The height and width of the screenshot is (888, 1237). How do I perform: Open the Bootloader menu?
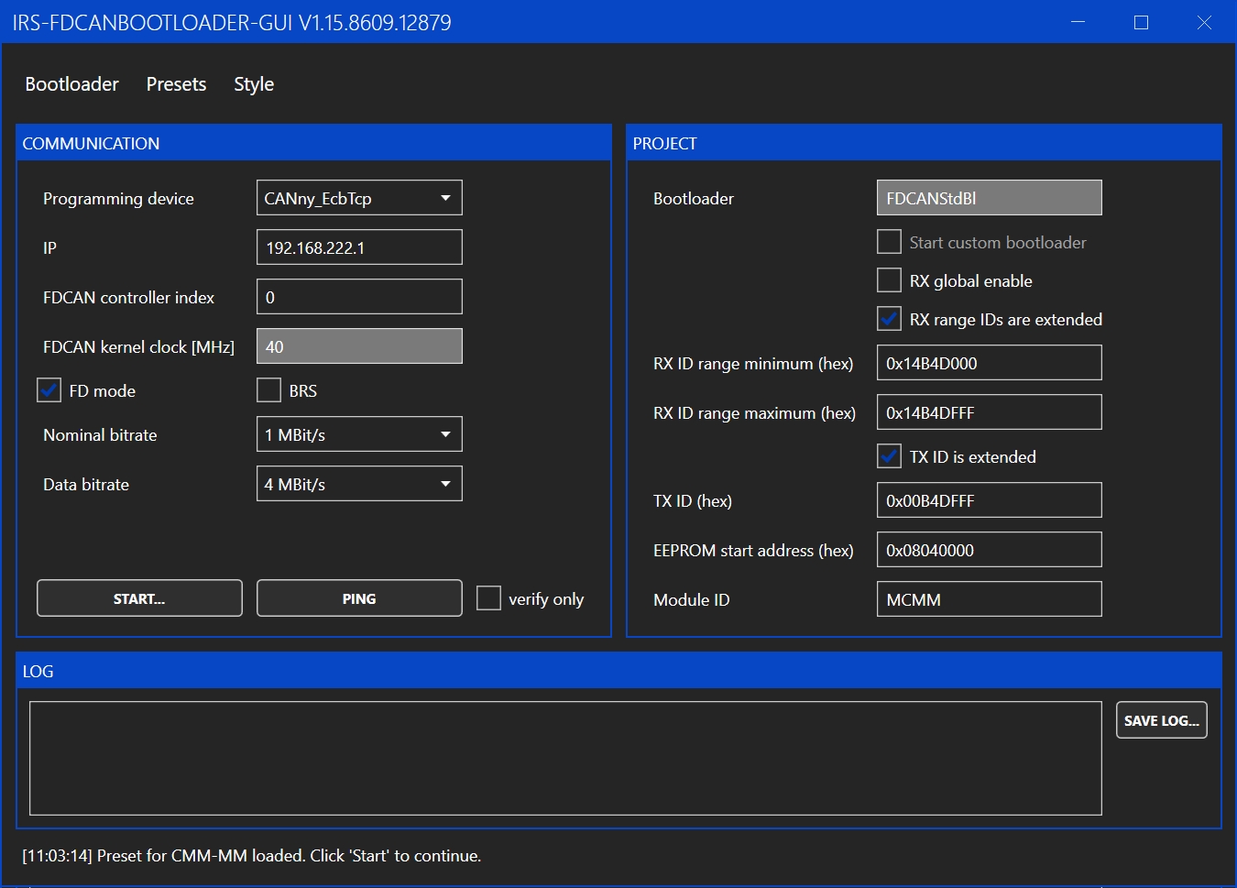pos(71,84)
